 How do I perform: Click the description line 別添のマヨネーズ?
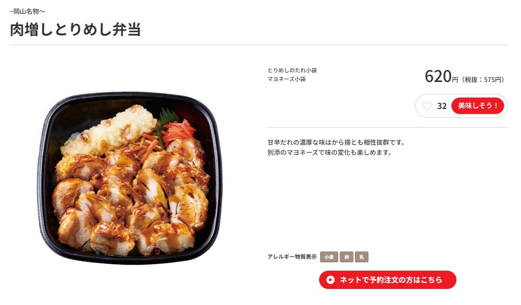pyautogui.click(x=330, y=152)
